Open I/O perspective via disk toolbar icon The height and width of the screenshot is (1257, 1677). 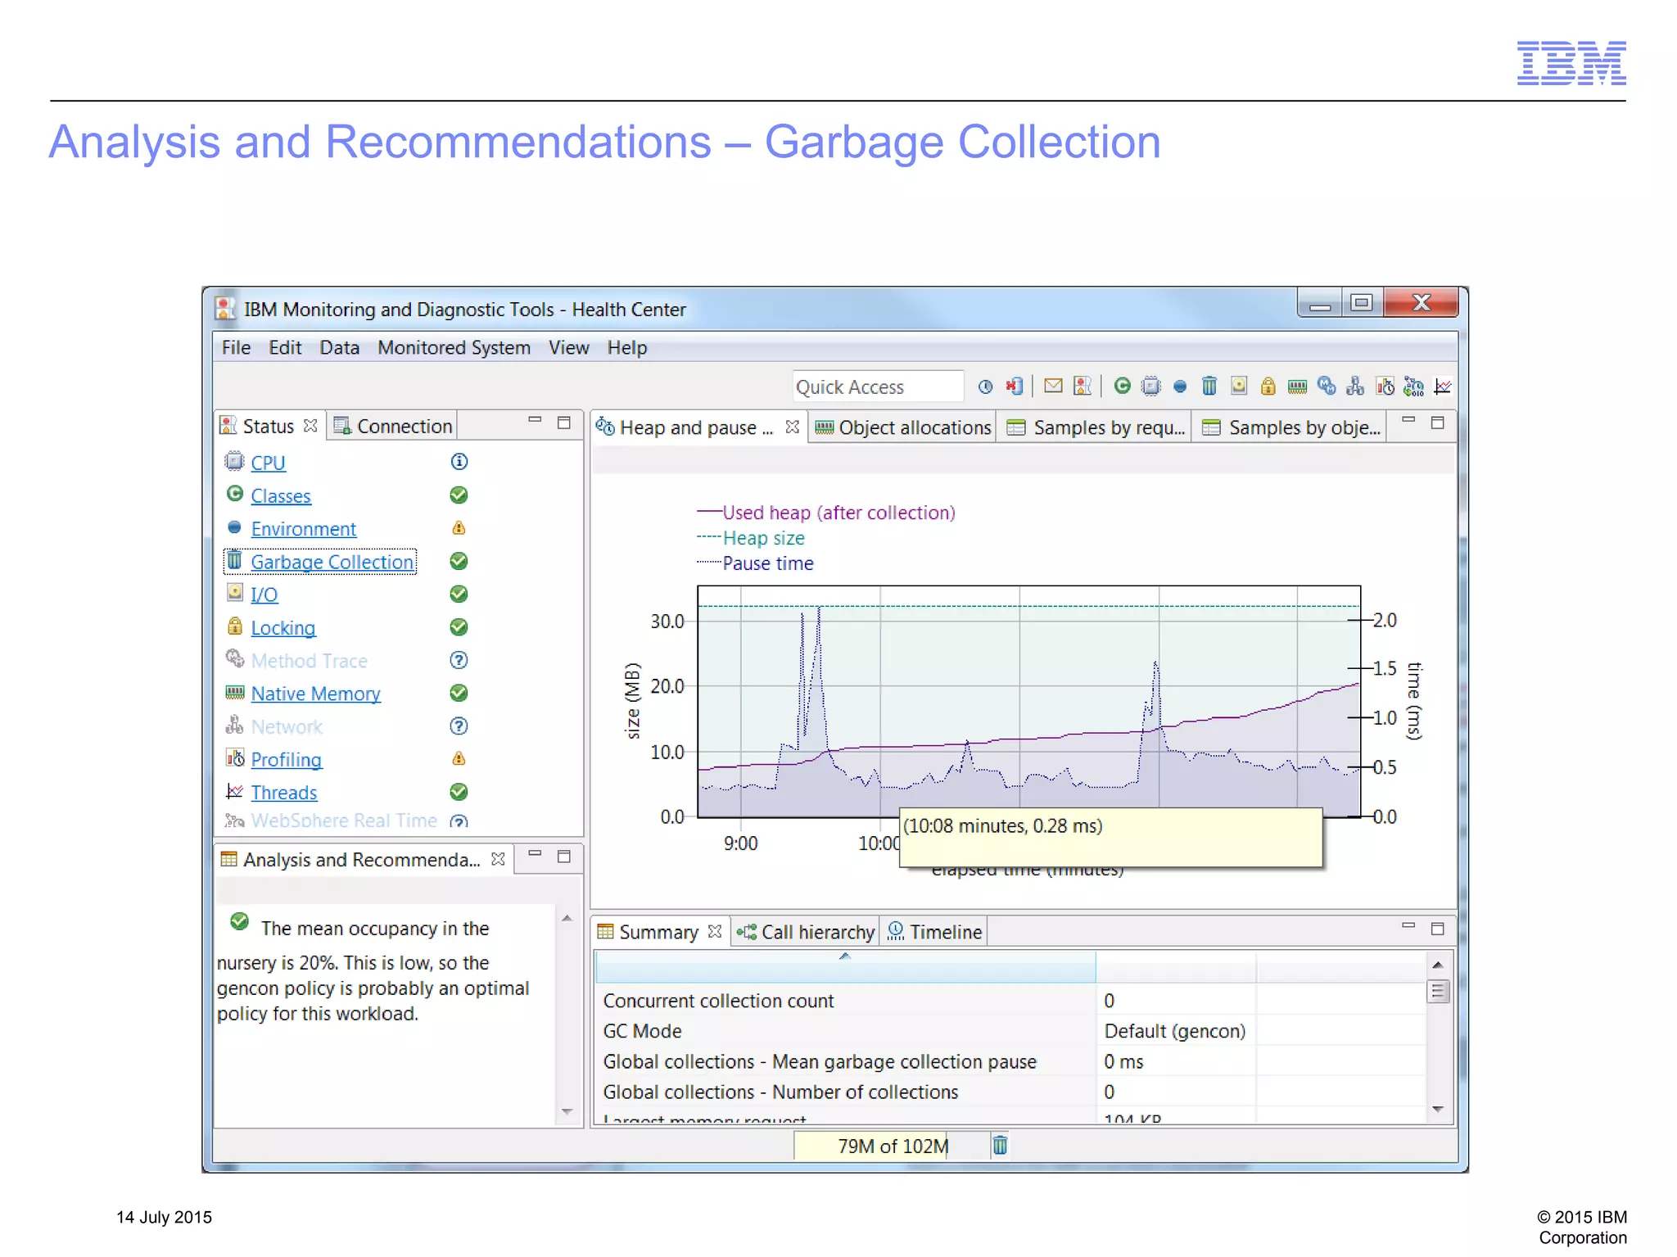tap(1239, 386)
